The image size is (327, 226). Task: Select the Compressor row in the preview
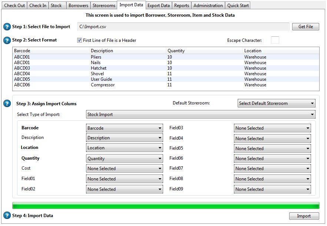(x=103, y=85)
